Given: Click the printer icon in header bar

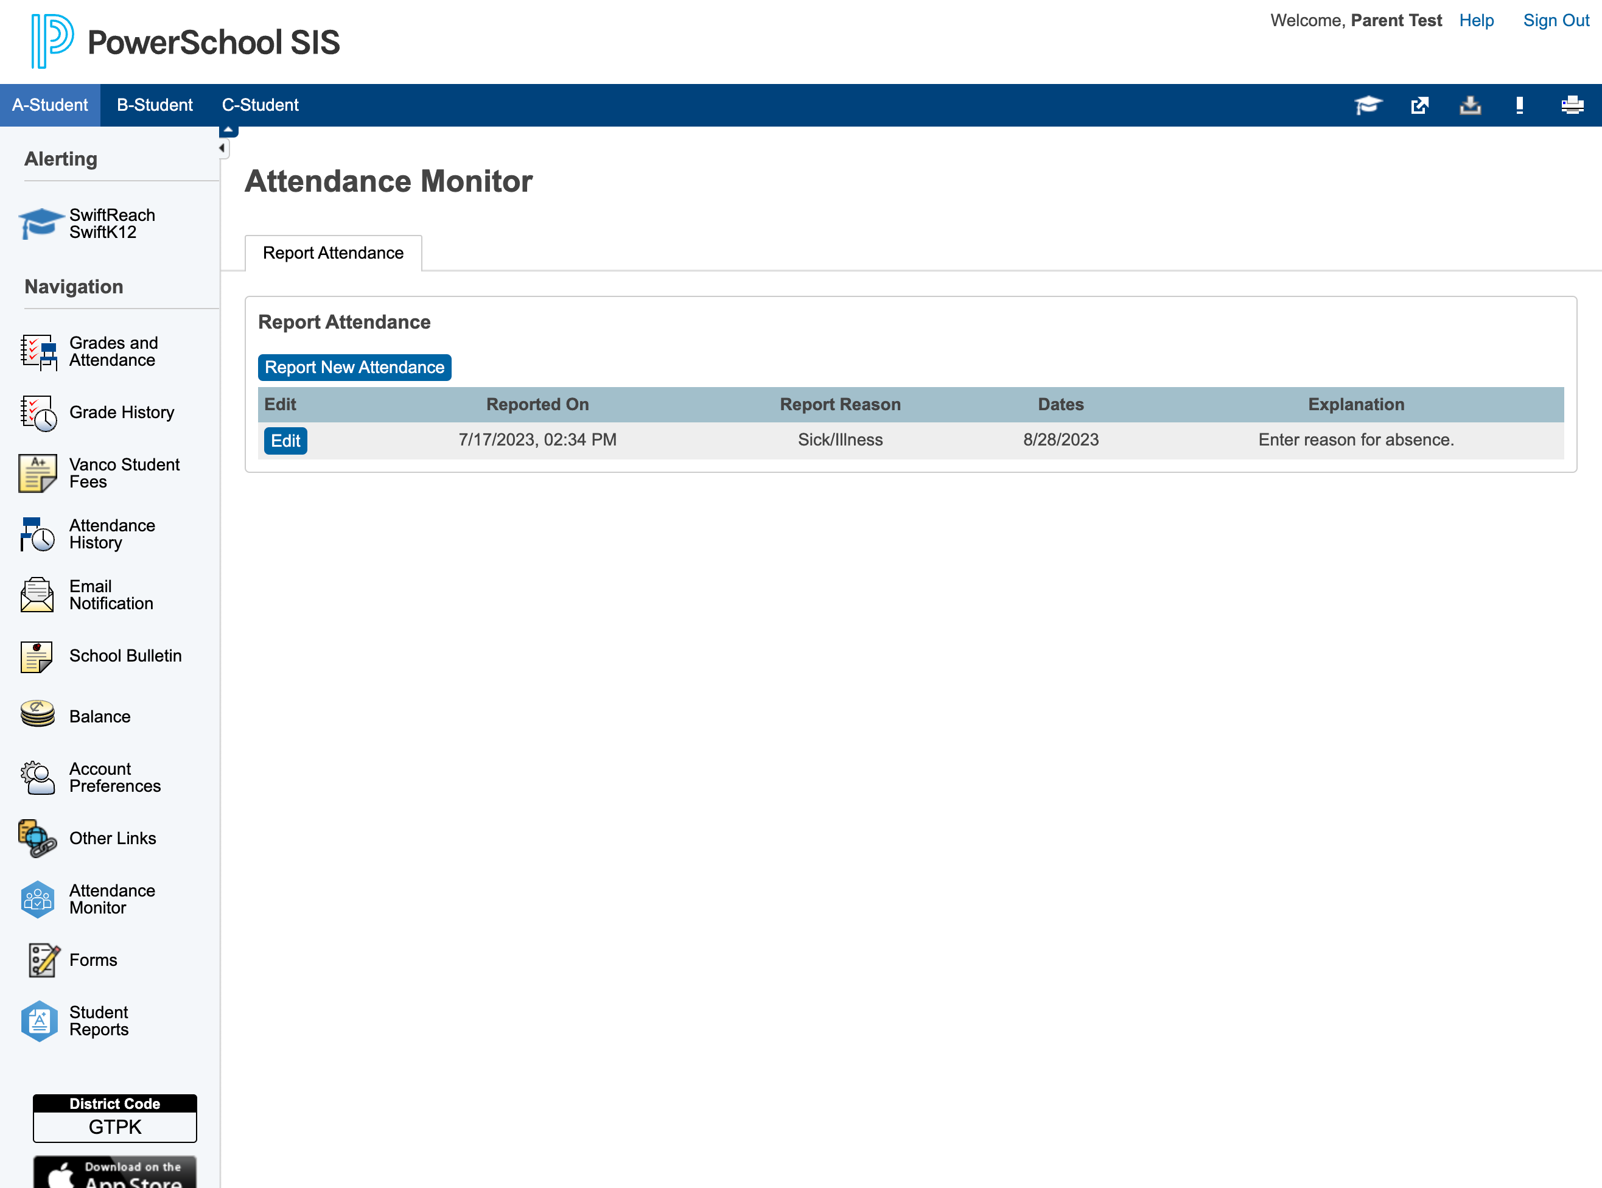Looking at the screenshot, I should pyautogui.click(x=1573, y=105).
